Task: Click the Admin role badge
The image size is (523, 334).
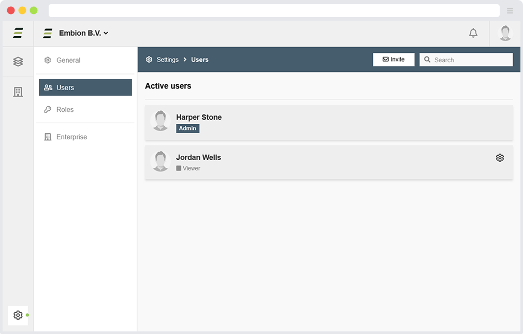Action: click(187, 128)
